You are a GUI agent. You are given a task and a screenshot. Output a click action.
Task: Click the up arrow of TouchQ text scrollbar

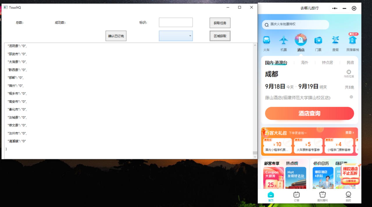coord(255,45)
